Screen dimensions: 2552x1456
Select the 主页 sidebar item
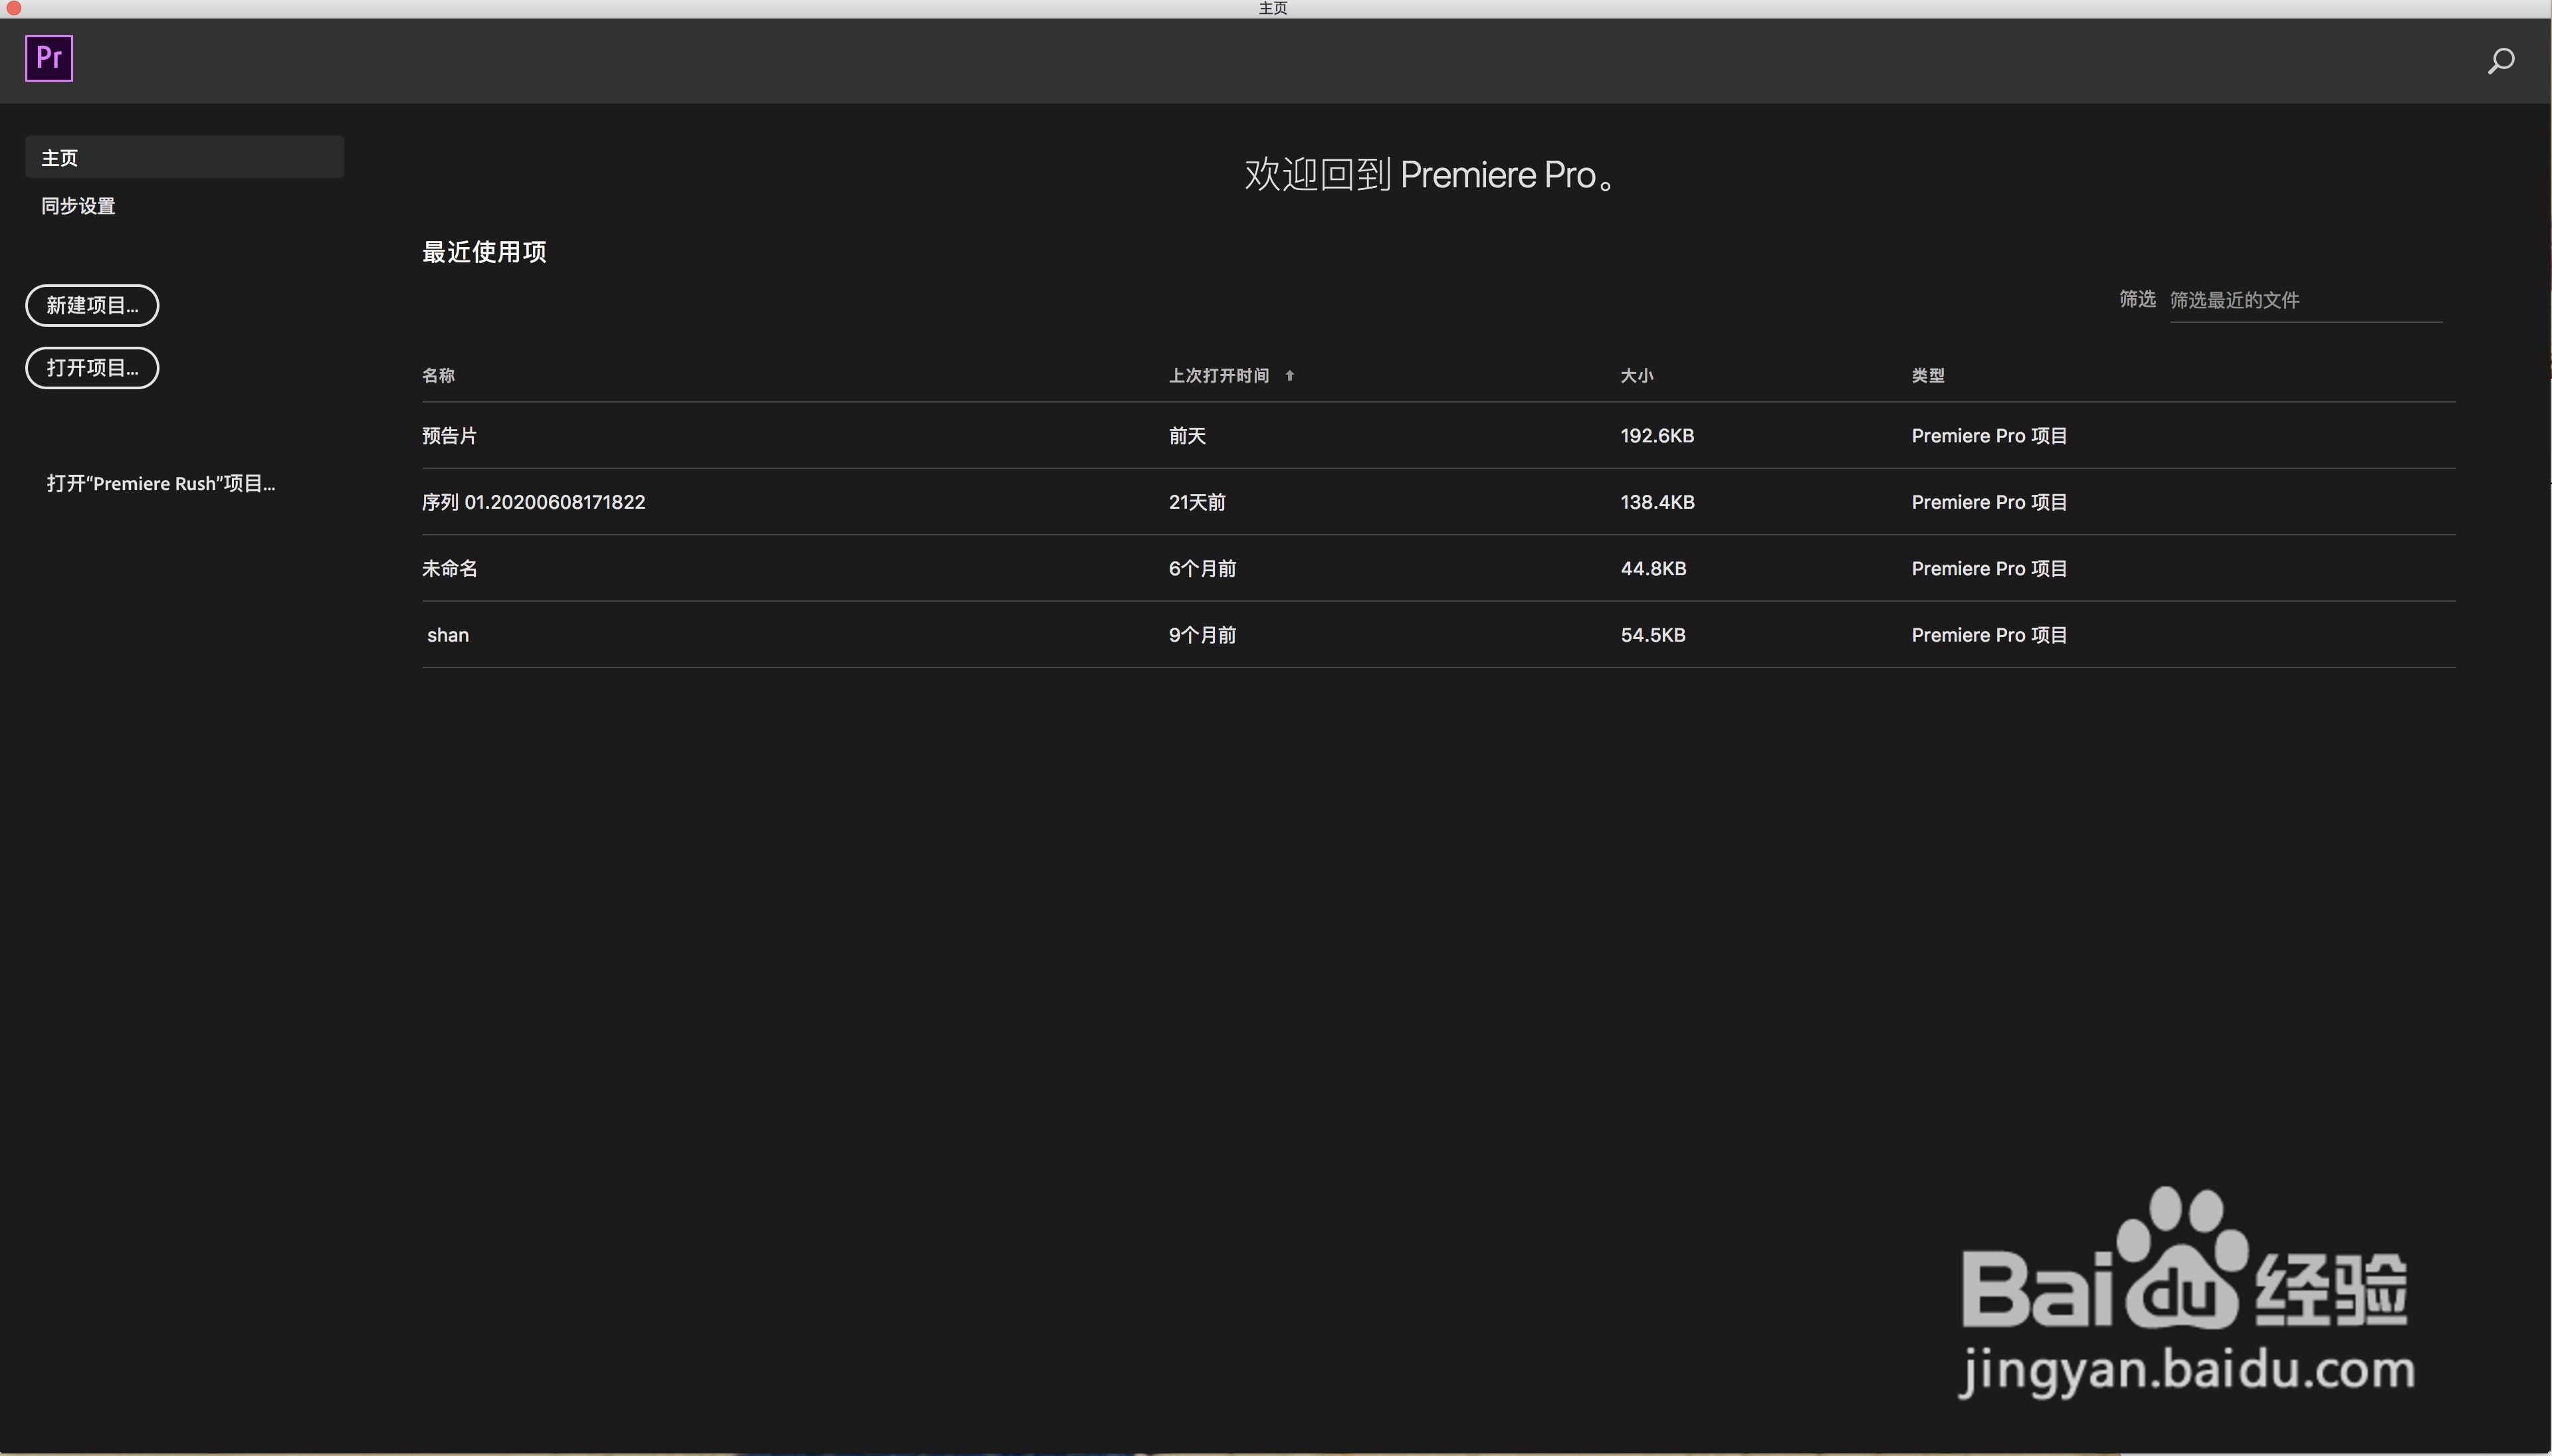pyautogui.click(x=184, y=157)
